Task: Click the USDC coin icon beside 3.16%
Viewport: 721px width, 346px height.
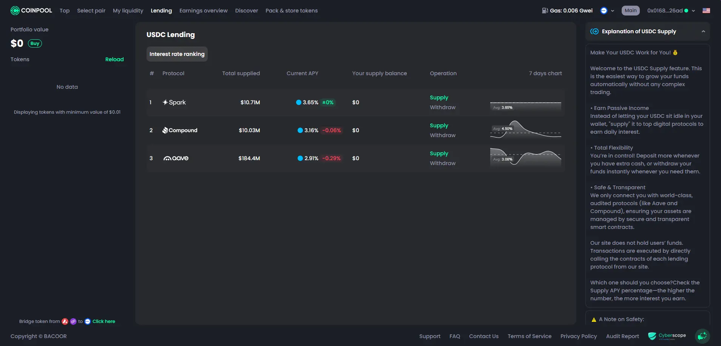Action: point(300,130)
